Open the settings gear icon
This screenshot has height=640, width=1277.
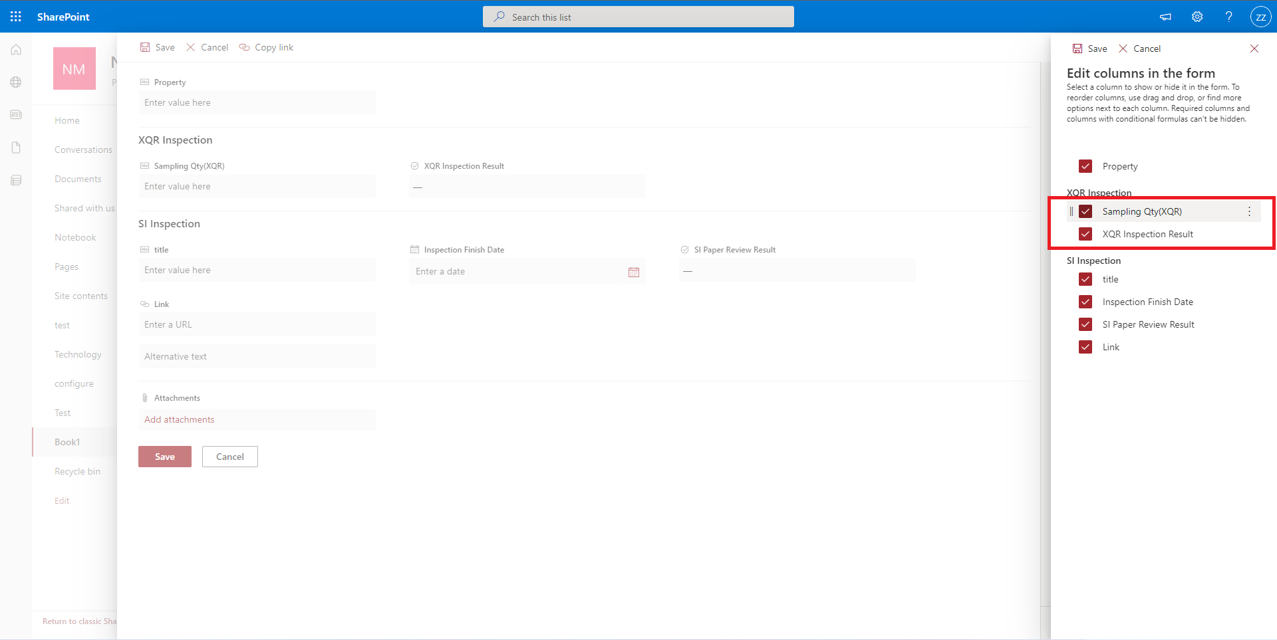tap(1197, 17)
